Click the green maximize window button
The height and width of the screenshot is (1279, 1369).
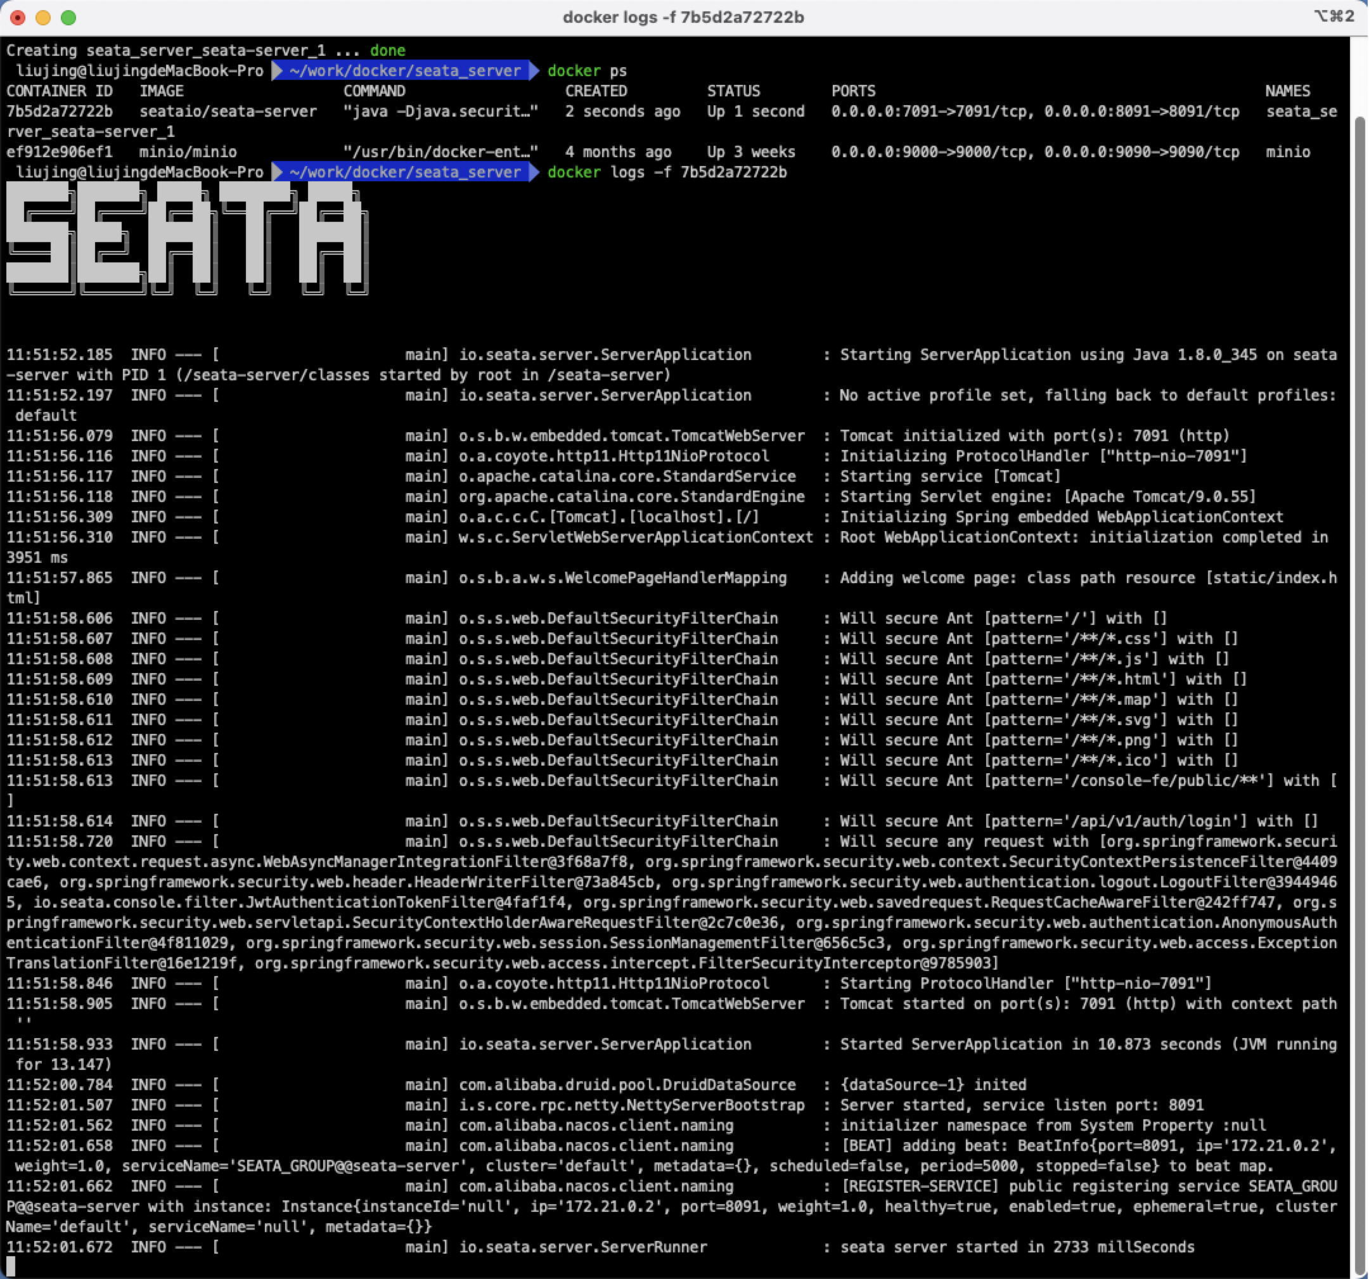coord(68,17)
